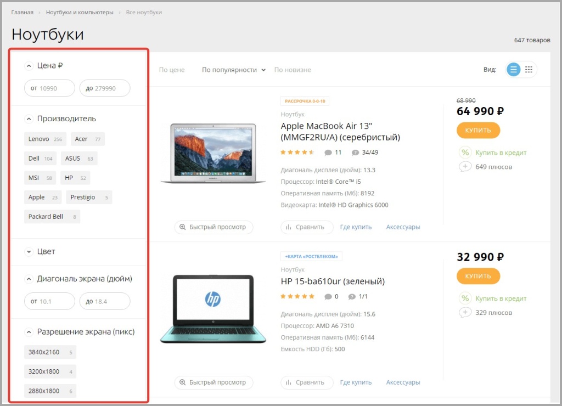The height and width of the screenshot is (406, 562).
Task: Sort by По цене
Action: [x=172, y=70]
